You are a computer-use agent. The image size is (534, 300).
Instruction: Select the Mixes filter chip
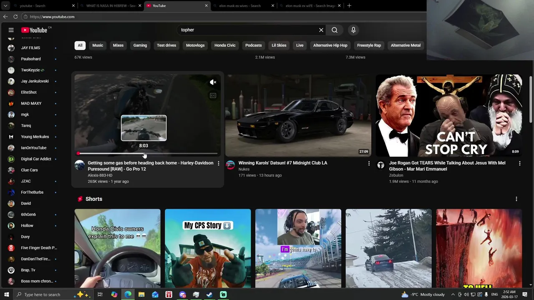point(118,45)
